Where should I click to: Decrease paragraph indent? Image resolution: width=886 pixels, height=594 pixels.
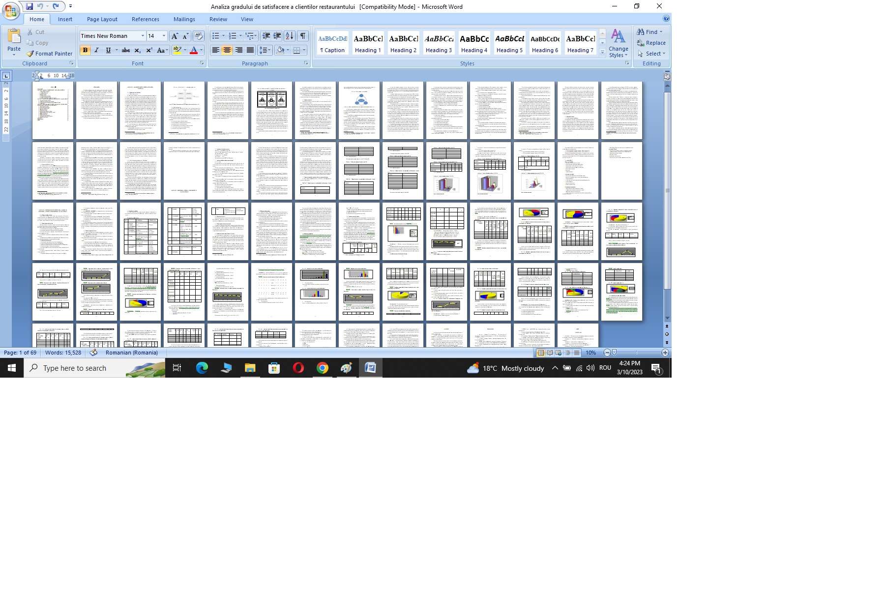point(266,36)
